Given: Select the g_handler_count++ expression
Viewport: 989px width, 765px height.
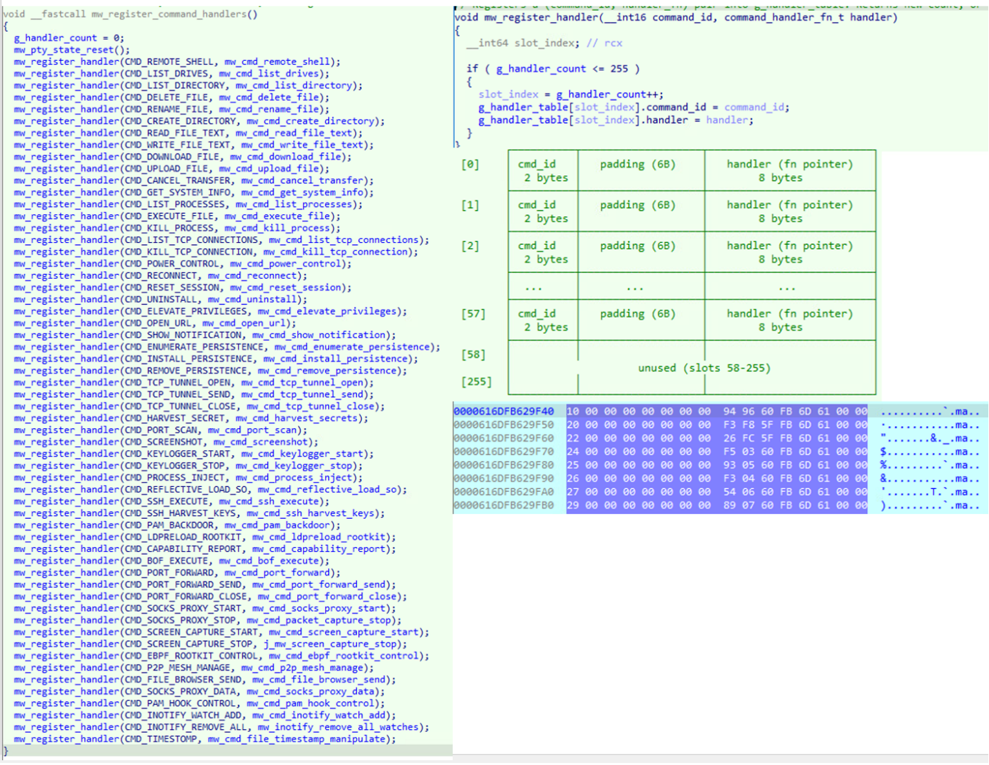Looking at the screenshot, I should pos(608,94).
